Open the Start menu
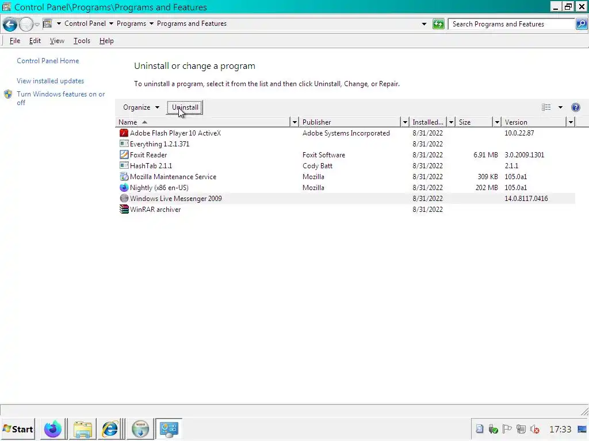Screen dimensions: 589x441 pos(18,429)
